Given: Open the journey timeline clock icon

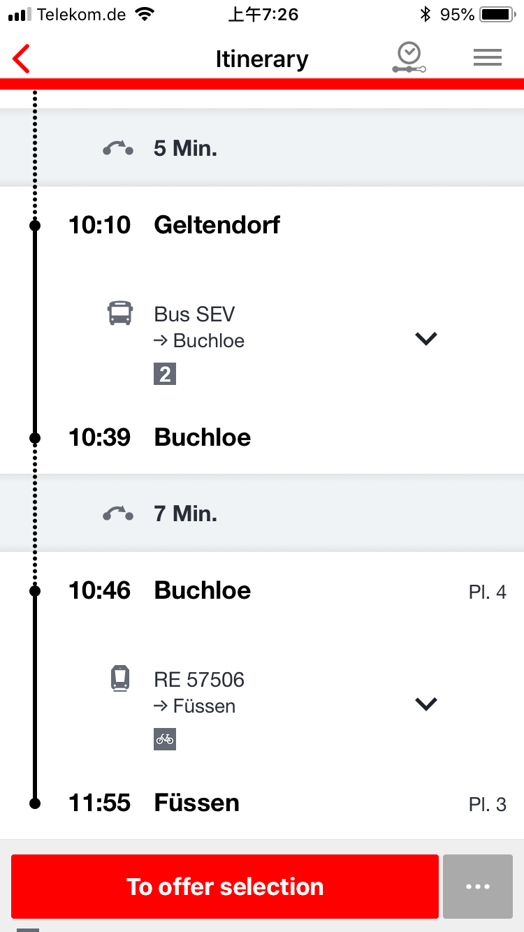Looking at the screenshot, I should [x=409, y=58].
